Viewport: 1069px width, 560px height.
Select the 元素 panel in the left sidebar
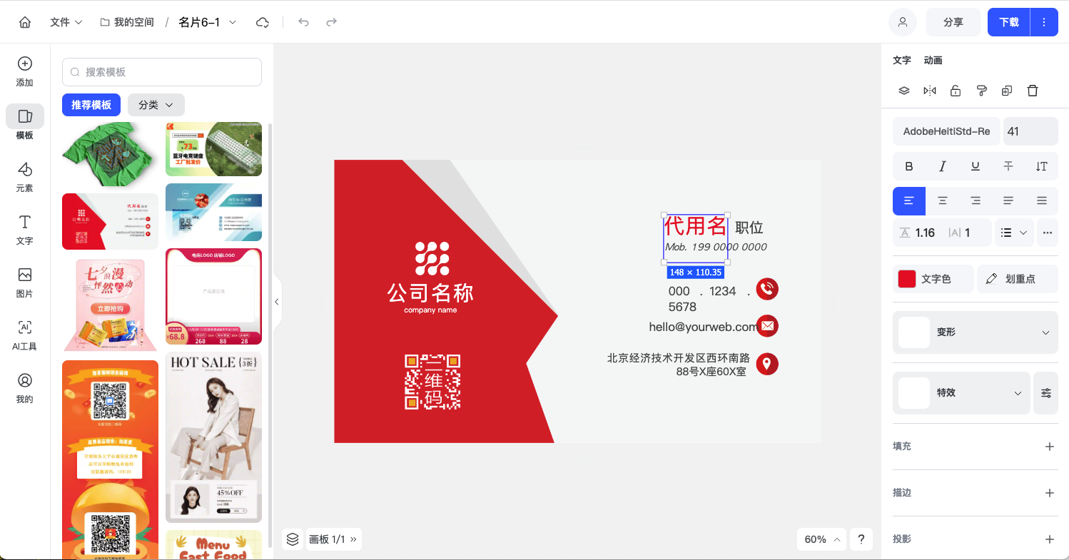(24, 177)
